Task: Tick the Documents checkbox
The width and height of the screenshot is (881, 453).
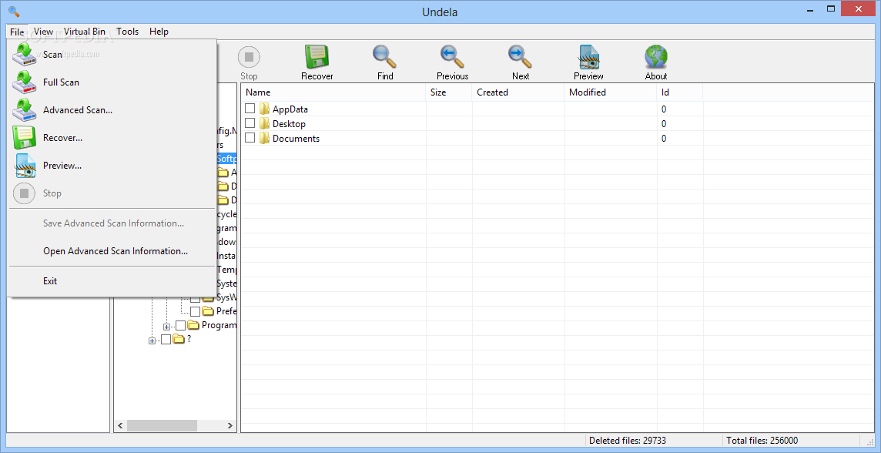Action: click(250, 138)
